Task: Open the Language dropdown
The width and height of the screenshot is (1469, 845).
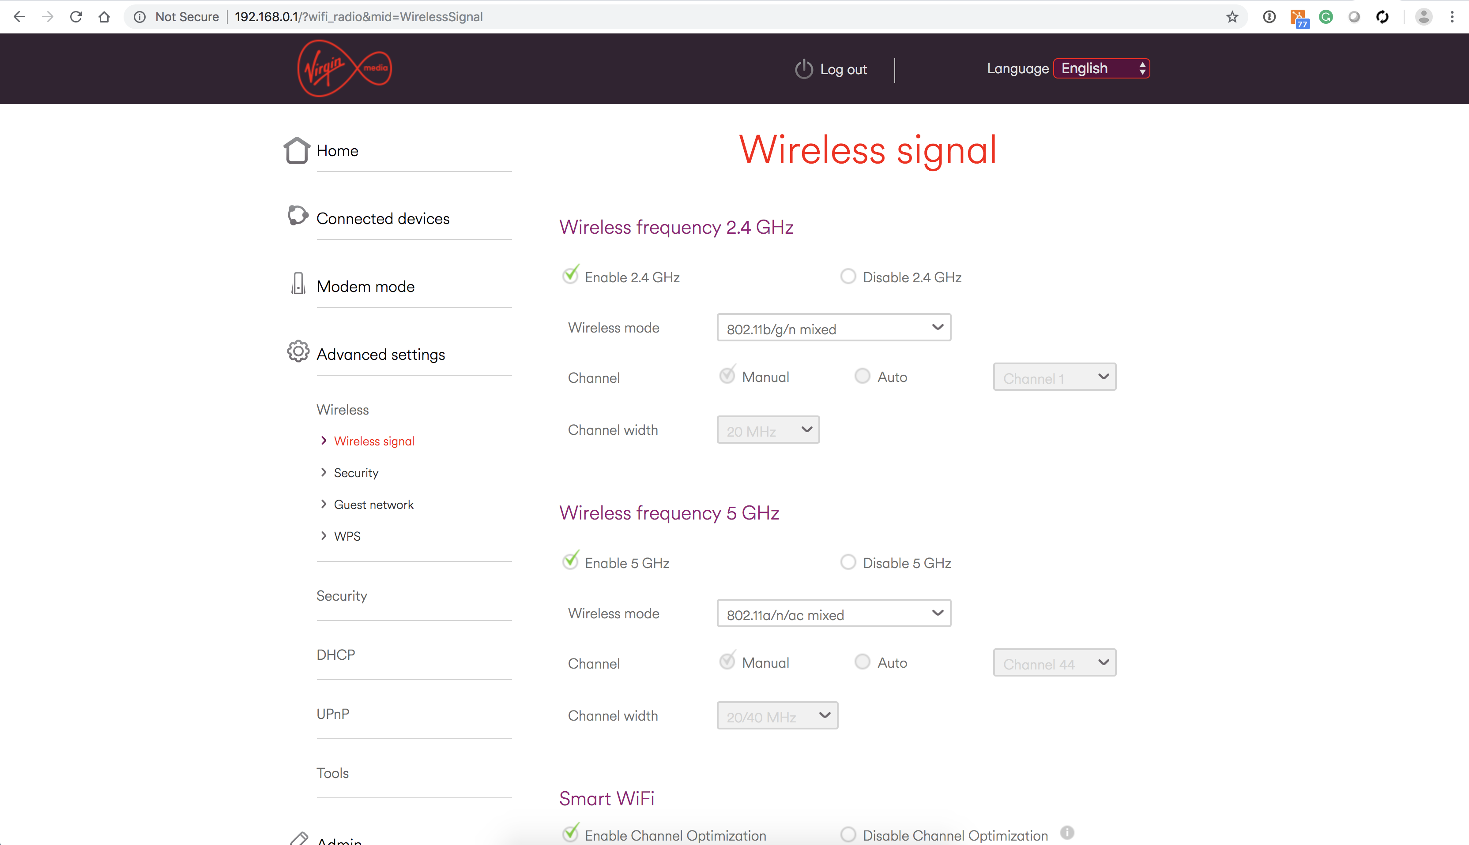Action: click(x=1101, y=68)
